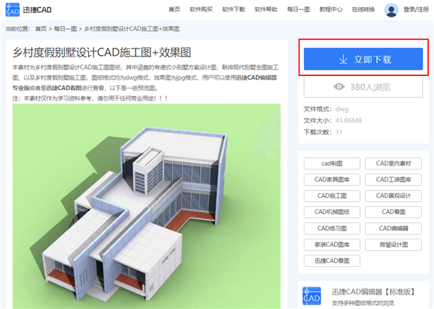Click 每日一图 in the breadcrumb

coord(65,29)
